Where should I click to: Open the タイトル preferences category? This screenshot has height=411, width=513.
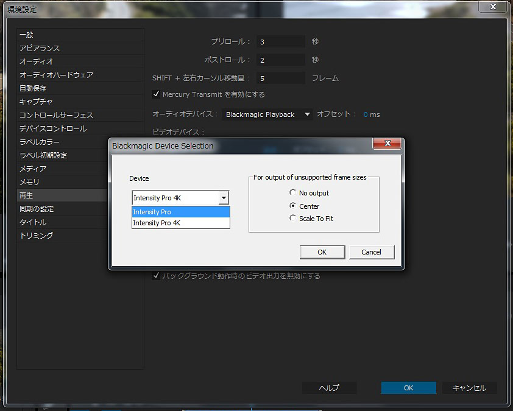pos(63,222)
